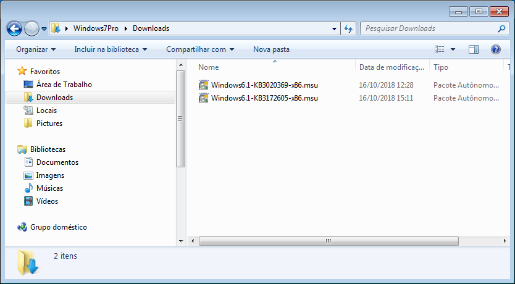Open the Músicas library
515x284 pixels.
(x=44, y=188)
